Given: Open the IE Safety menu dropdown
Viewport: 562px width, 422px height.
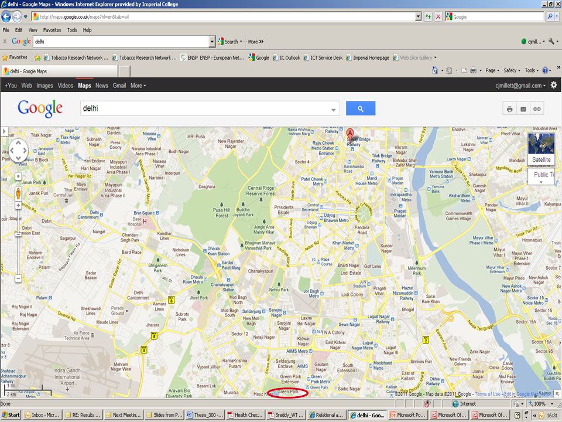Looking at the screenshot, I should 512,70.
